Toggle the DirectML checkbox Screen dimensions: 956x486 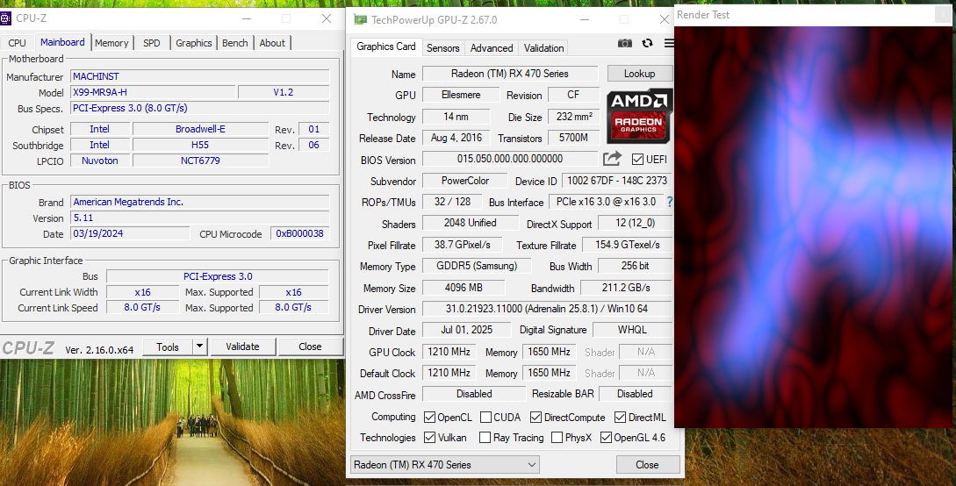click(620, 418)
